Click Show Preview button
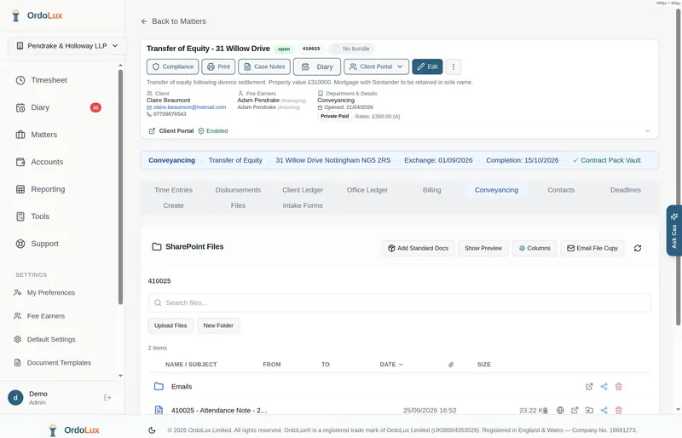682x438 pixels. click(x=483, y=248)
